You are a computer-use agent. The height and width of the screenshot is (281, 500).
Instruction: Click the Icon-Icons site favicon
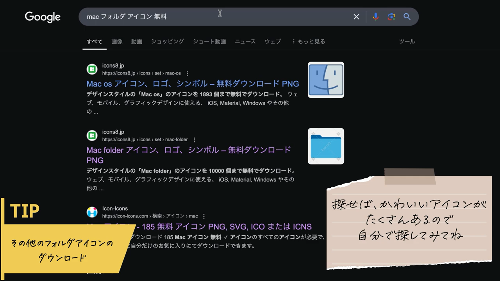tap(92, 212)
